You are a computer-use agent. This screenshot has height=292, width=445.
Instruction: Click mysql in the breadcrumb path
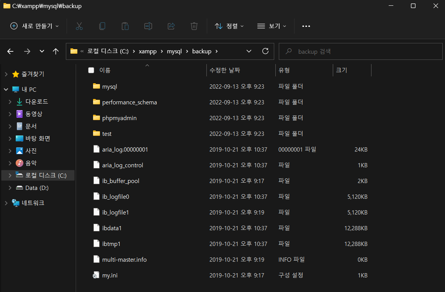[x=174, y=51]
